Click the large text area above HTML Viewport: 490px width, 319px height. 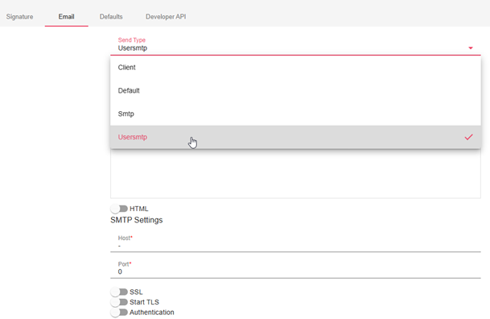pos(295,173)
